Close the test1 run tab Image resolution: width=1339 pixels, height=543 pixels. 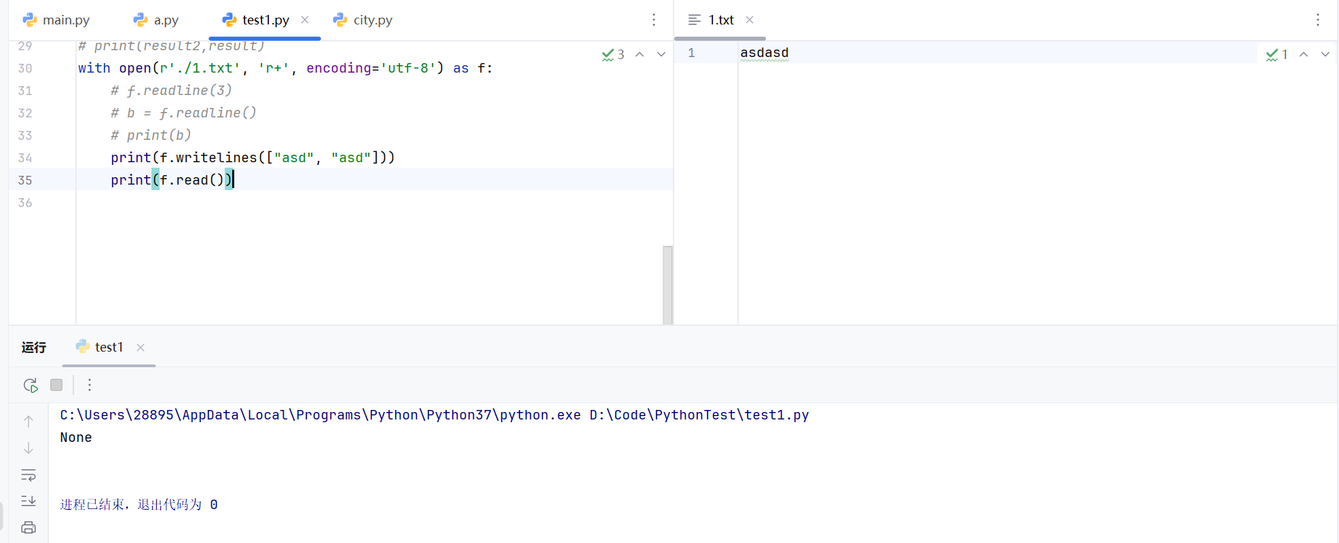pos(141,348)
